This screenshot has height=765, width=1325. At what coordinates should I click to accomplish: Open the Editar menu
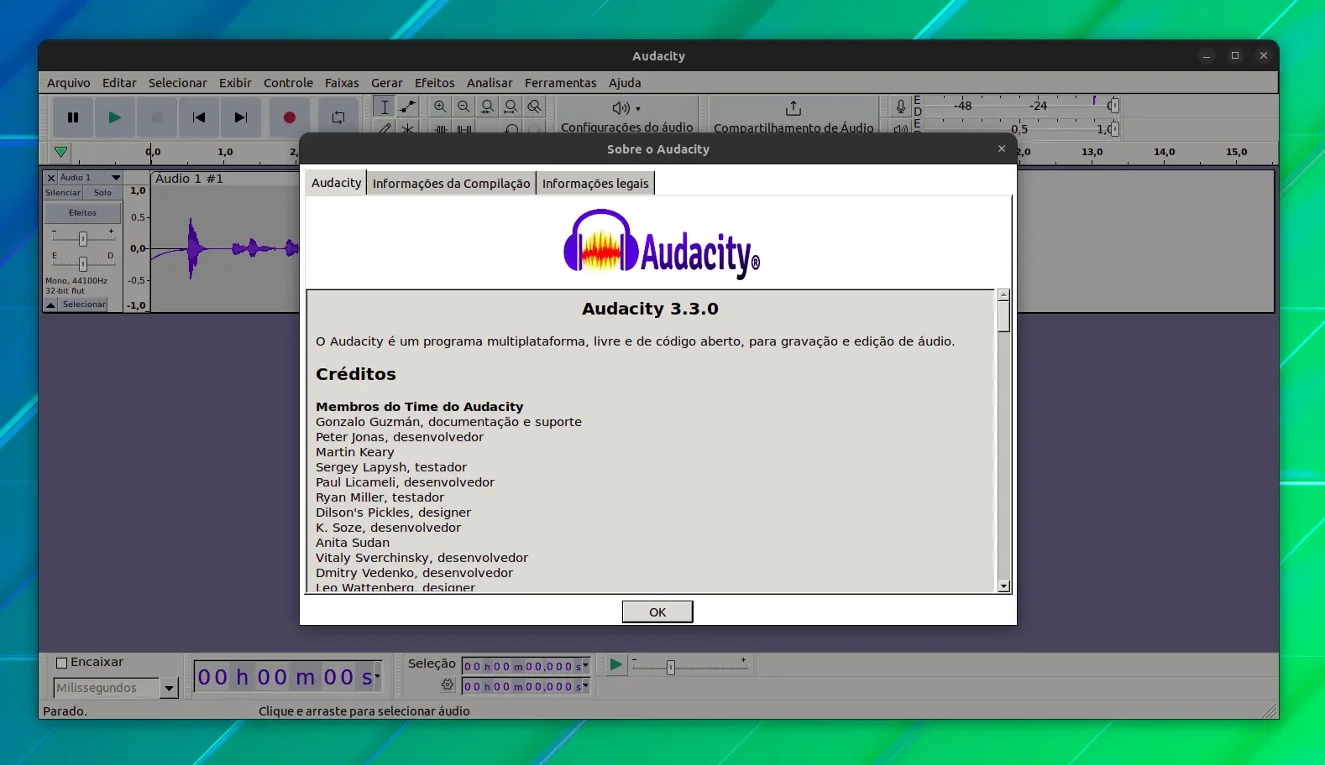(x=119, y=83)
